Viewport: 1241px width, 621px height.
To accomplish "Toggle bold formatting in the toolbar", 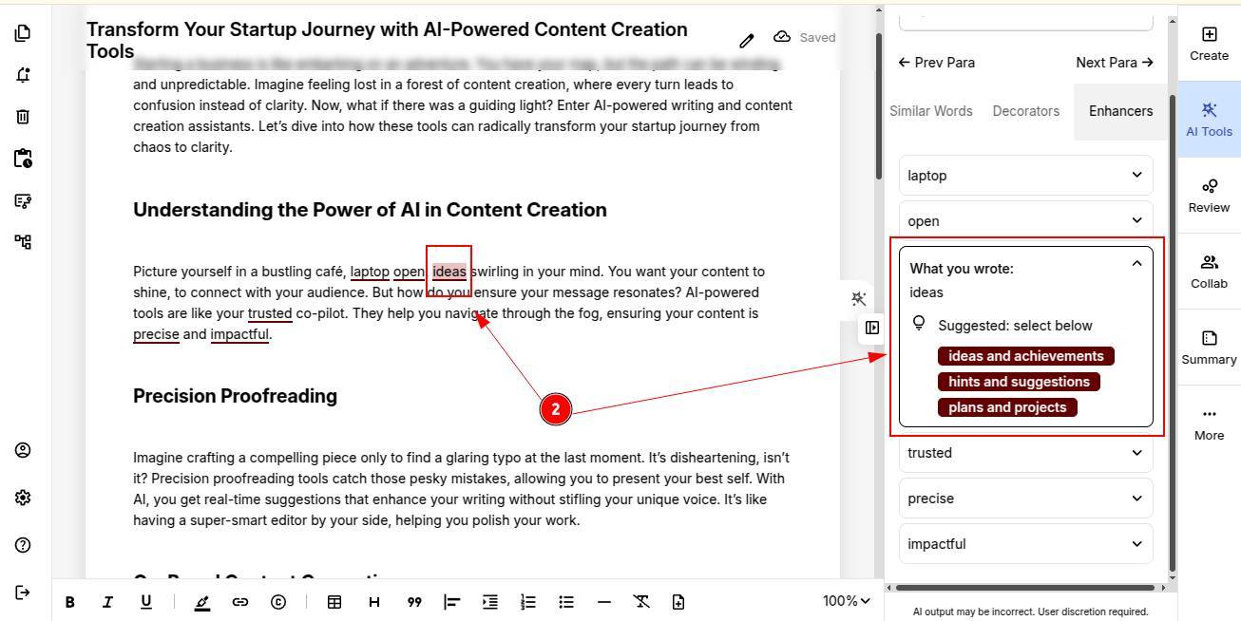I will (x=70, y=602).
